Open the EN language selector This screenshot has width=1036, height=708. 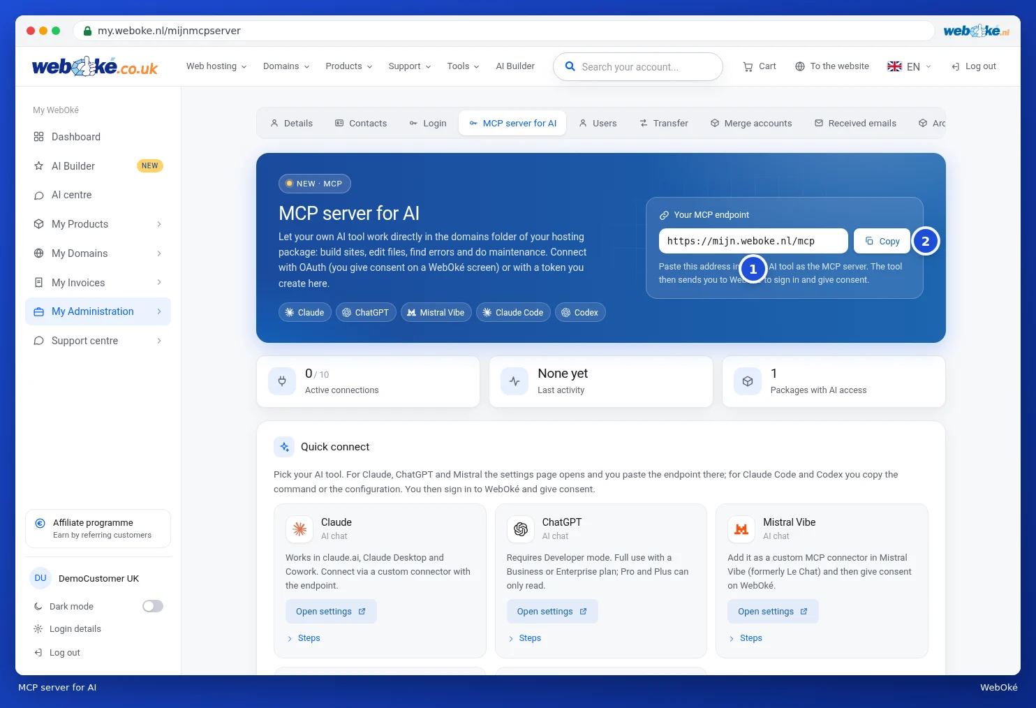point(909,66)
